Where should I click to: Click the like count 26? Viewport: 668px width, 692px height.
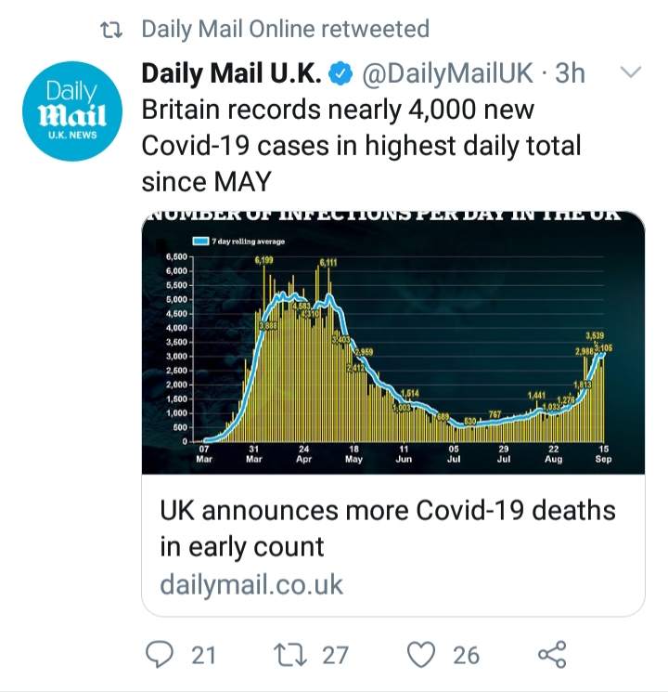[466, 655]
